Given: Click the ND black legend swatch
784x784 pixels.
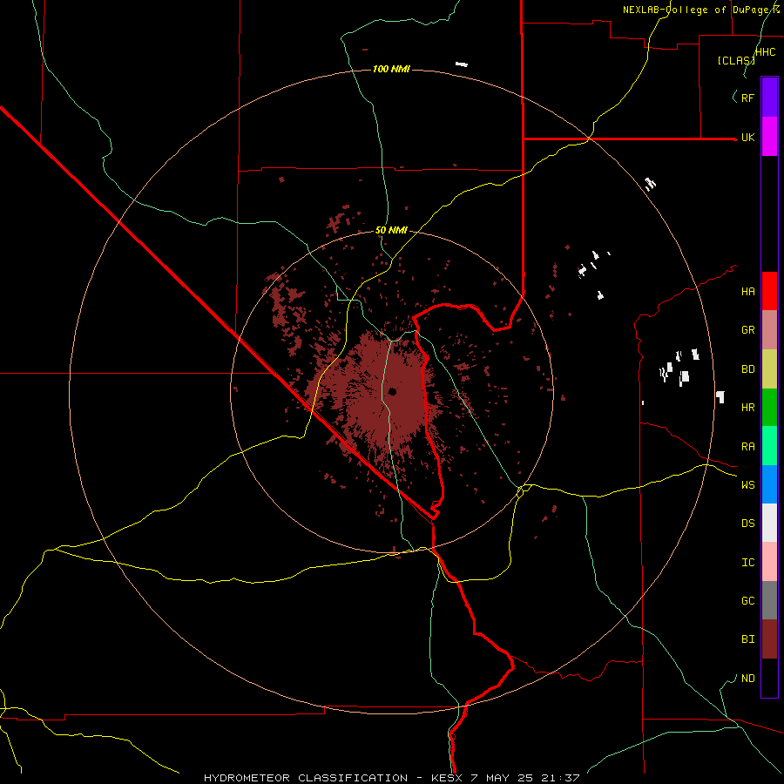Looking at the screenshot, I should (769, 678).
